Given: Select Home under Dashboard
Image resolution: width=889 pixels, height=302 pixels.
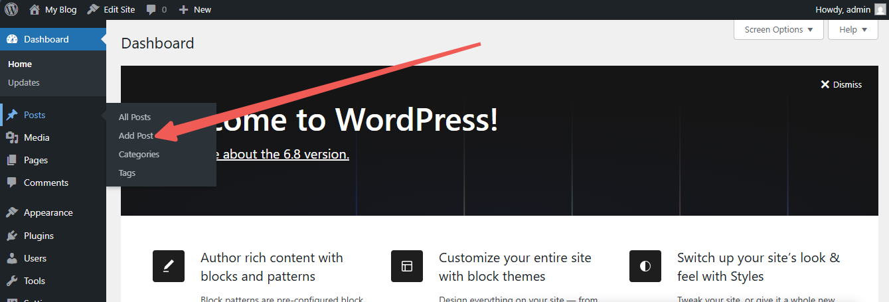Looking at the screenshot, I should (x=20, y=64).
